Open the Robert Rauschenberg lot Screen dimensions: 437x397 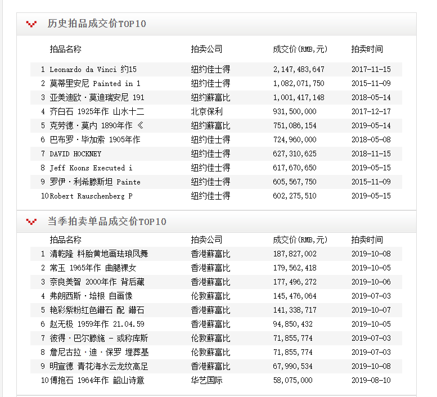[x=91, y=196]
